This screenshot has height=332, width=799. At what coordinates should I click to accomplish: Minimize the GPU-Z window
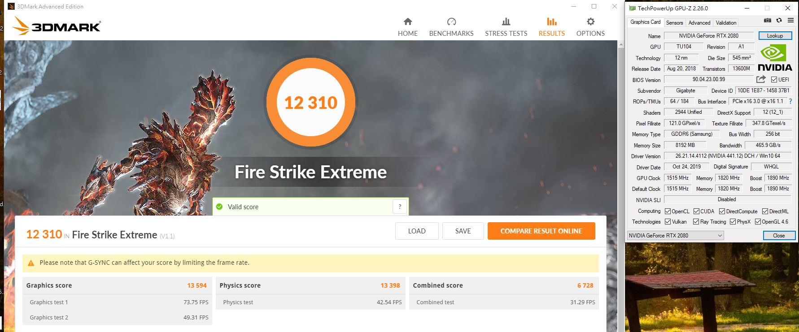tap(747, 8)
